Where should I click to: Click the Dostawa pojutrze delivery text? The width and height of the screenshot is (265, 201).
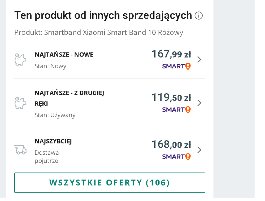[47, 157]
